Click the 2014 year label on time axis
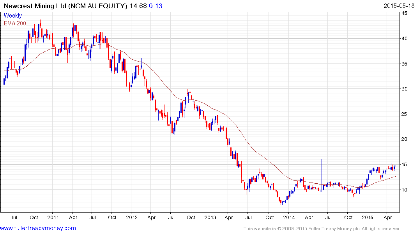 coord(289,217)
